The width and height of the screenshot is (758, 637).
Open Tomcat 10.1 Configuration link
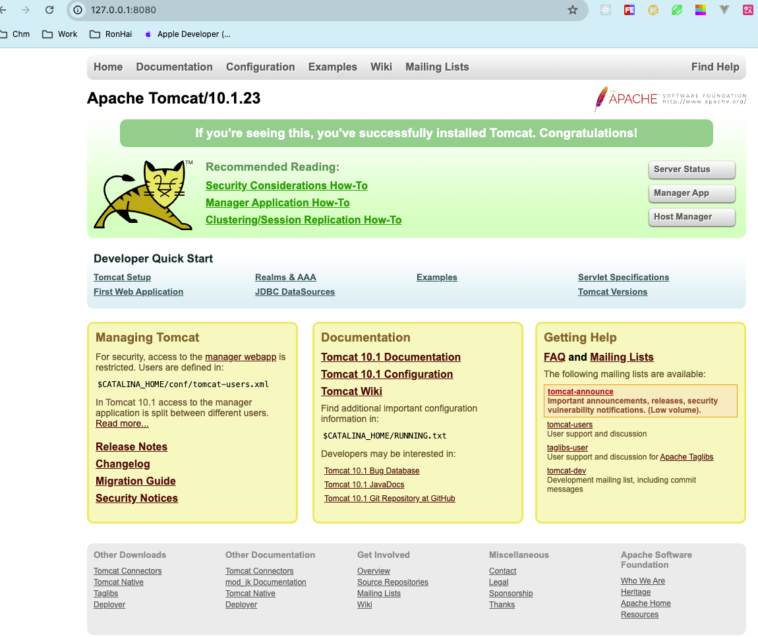(387, 375)
